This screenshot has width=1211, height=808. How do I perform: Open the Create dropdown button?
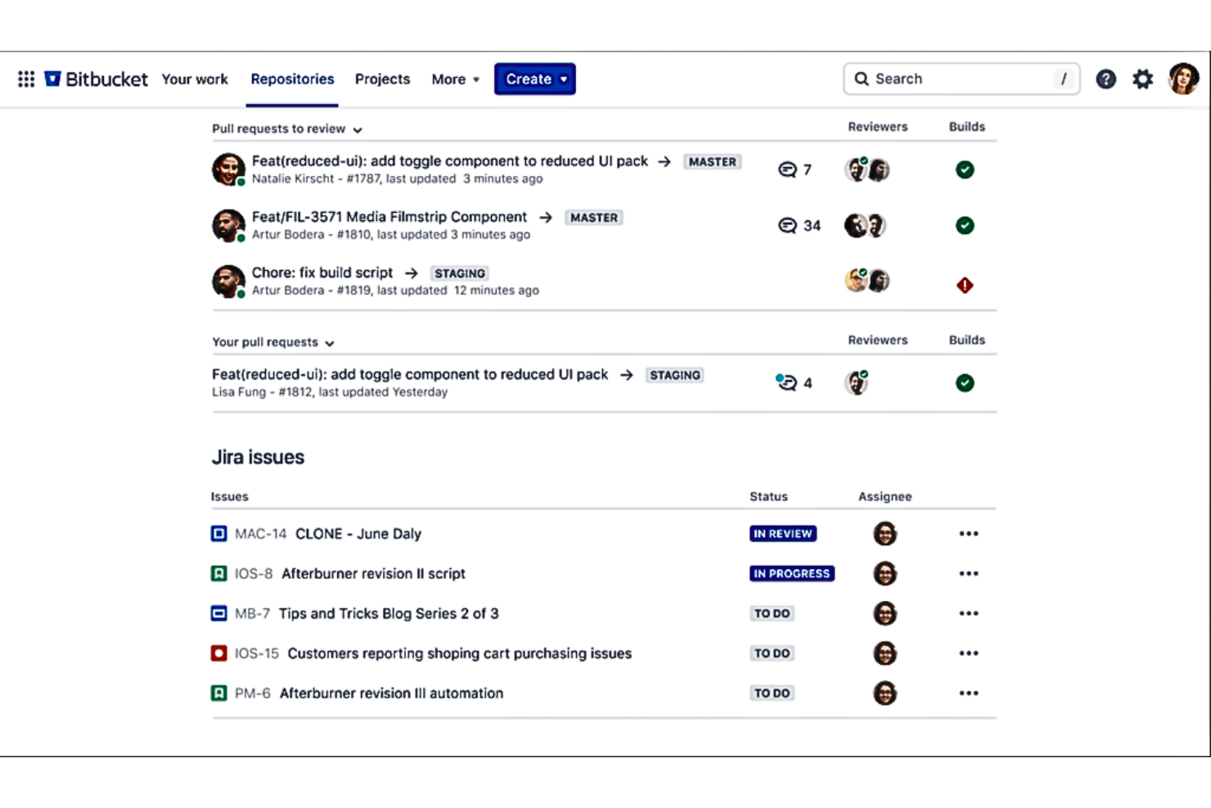click(x=535, y=79)
